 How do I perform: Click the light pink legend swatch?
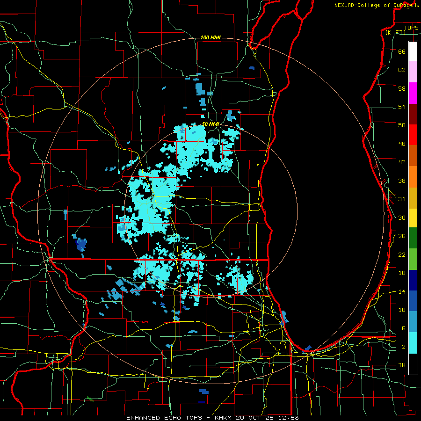point(413,72)
